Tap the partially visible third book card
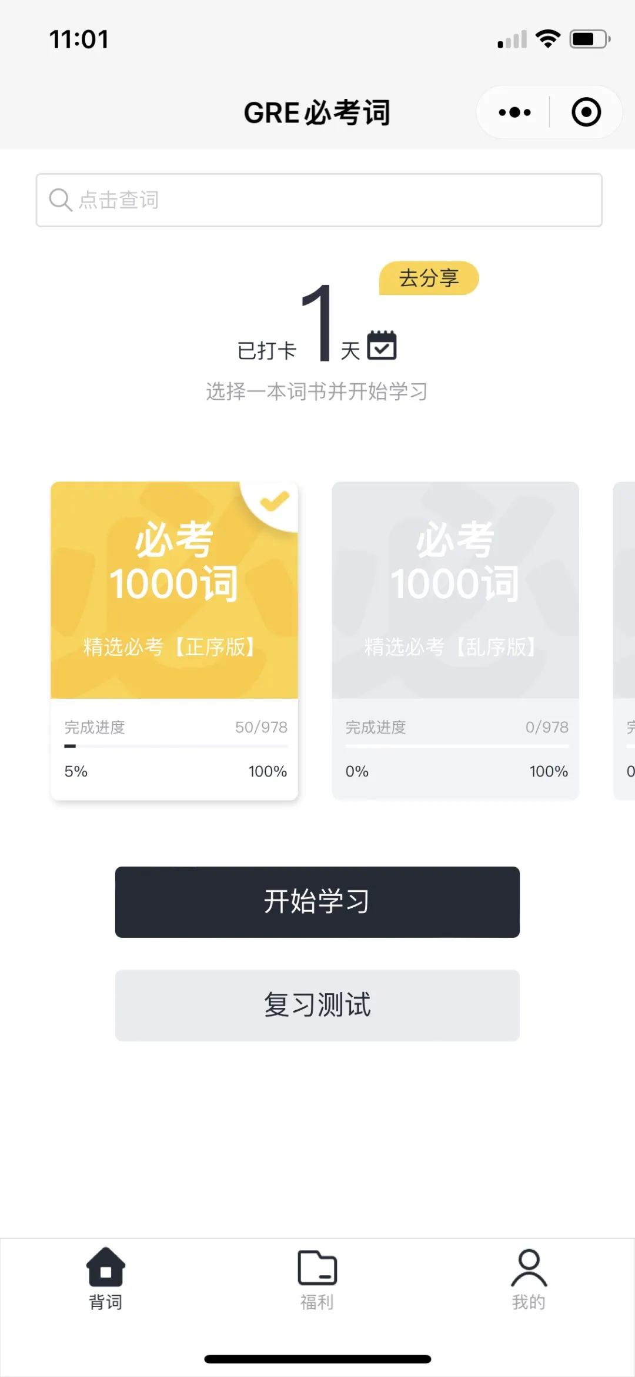 tap(624, 641)
